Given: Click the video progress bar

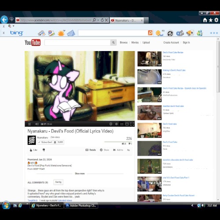Looking at the screenshot, I should 80,121.
